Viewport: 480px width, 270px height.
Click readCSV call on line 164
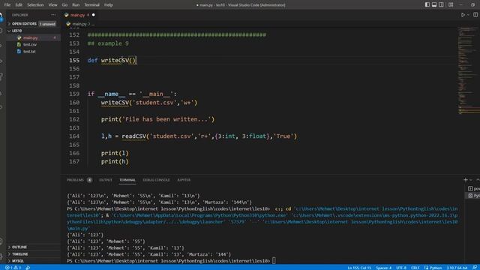pyautogui.click(x=134, y=136)
